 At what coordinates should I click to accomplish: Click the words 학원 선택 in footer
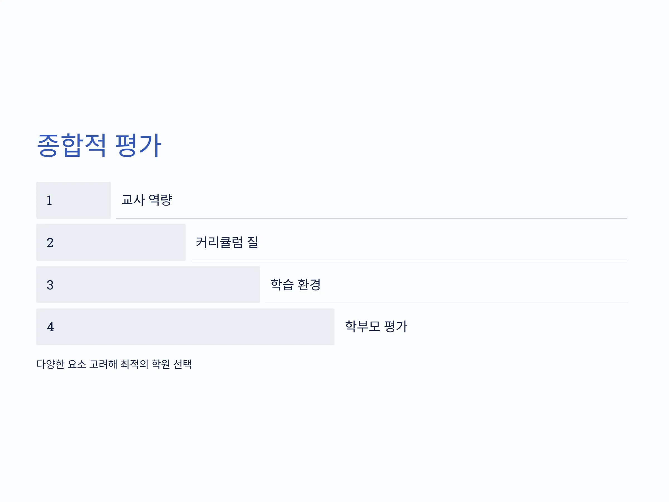tap(172, 364)
